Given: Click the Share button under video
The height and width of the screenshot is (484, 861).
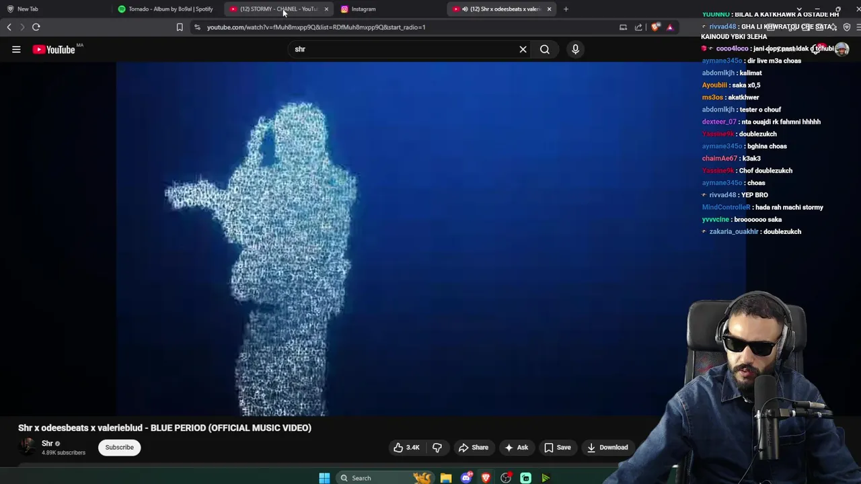Looking at the screenshot, I should pos(474,447).
